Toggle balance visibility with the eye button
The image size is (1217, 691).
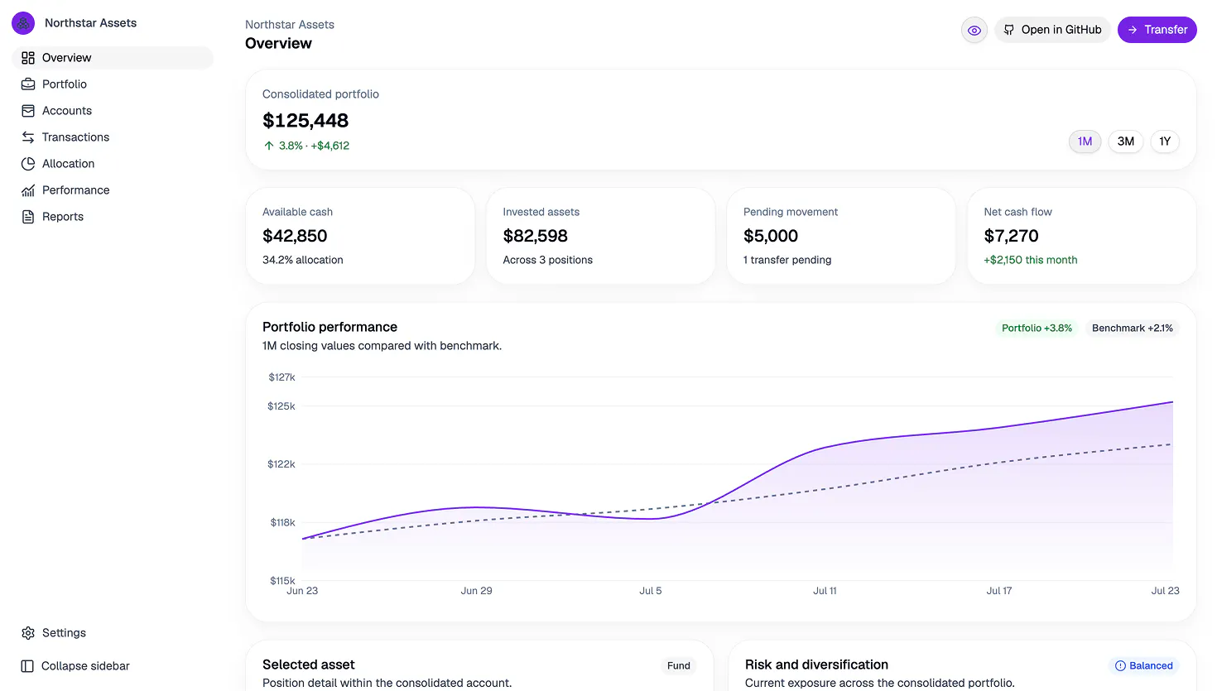pyautogui.click(x=974, y=31)
